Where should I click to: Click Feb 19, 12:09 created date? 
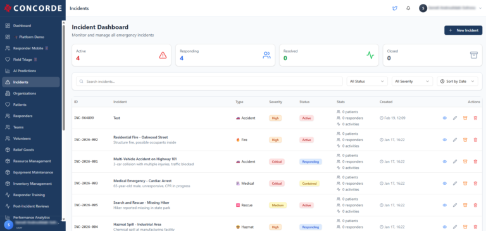392,118
